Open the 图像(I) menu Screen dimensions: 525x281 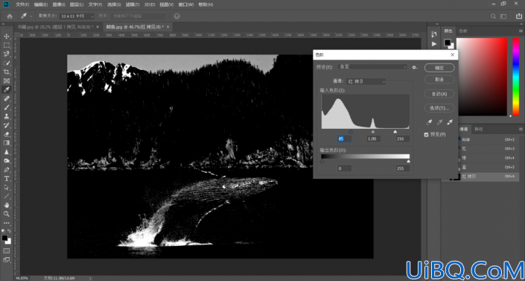coord(59,4)
